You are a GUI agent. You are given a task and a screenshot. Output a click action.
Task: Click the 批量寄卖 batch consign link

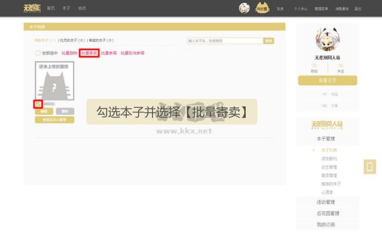pos(89,53)
